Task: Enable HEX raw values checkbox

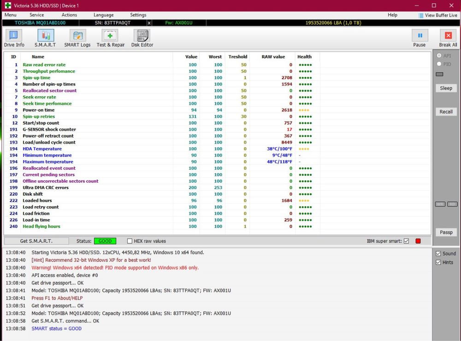Action: pos(130,241)
